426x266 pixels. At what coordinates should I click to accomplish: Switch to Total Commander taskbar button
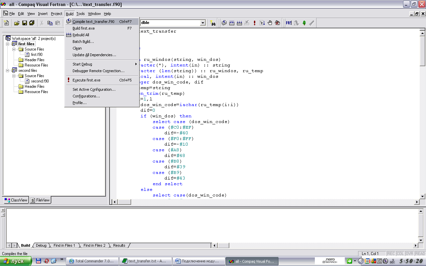92,261
